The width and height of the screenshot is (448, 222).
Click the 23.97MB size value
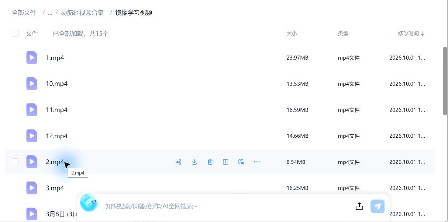[297, 58]
